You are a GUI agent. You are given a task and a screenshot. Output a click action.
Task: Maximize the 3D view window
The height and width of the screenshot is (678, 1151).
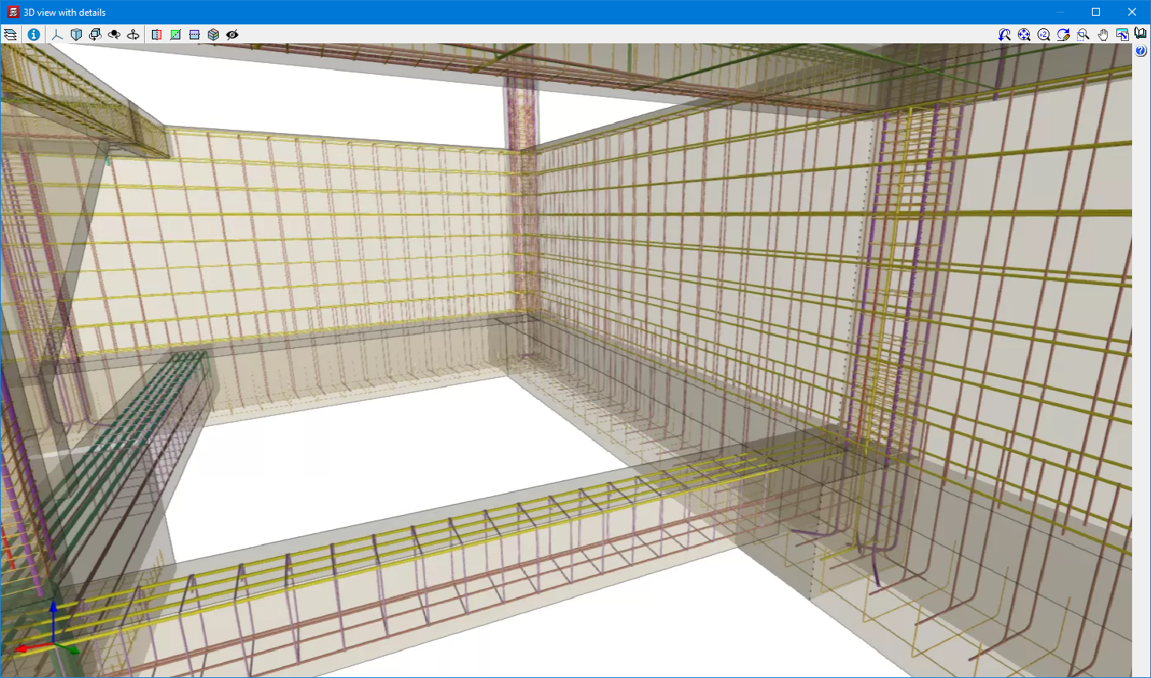(1096, 12)
